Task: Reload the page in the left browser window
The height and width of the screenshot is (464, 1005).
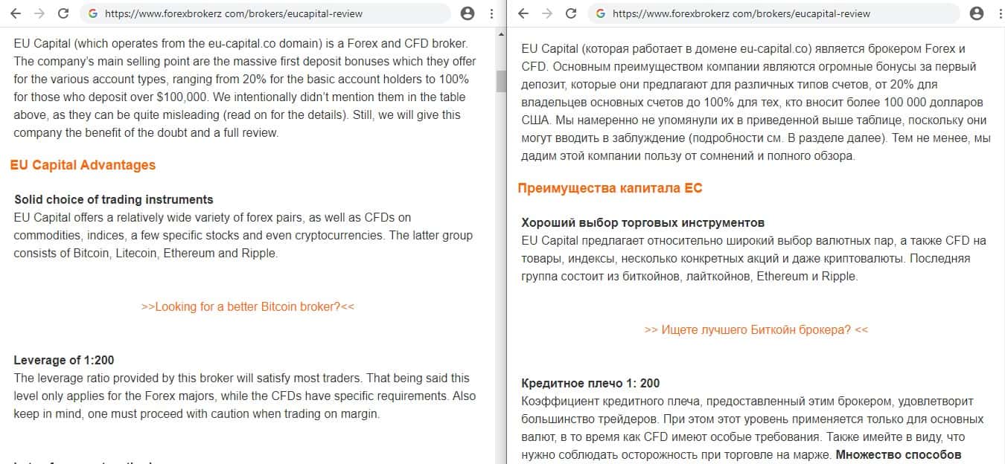Action: point(63,13)
